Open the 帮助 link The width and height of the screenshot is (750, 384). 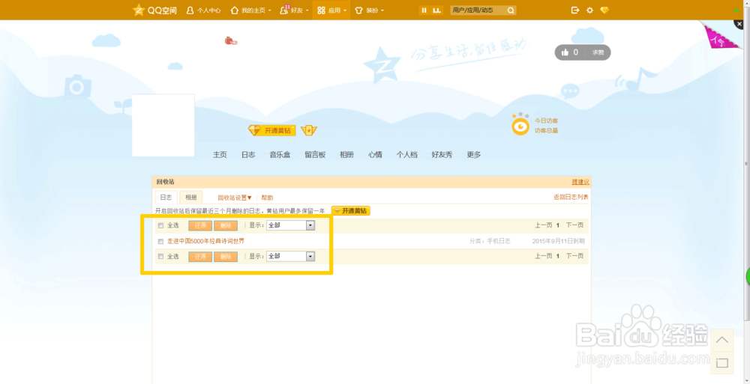[268, 198]
